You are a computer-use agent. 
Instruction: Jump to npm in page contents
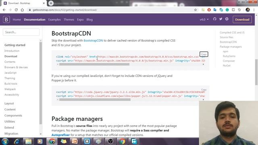coord(225,52)
